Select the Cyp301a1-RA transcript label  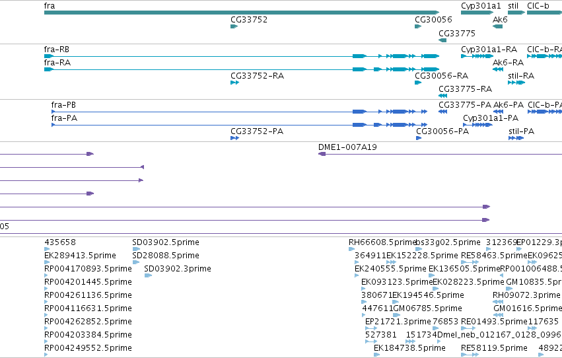pyautogui.click(x=489, y=50)
